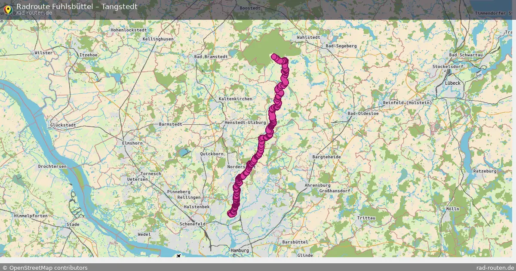
Task: Click the Schenefeld label
Action: click(193, 225)
